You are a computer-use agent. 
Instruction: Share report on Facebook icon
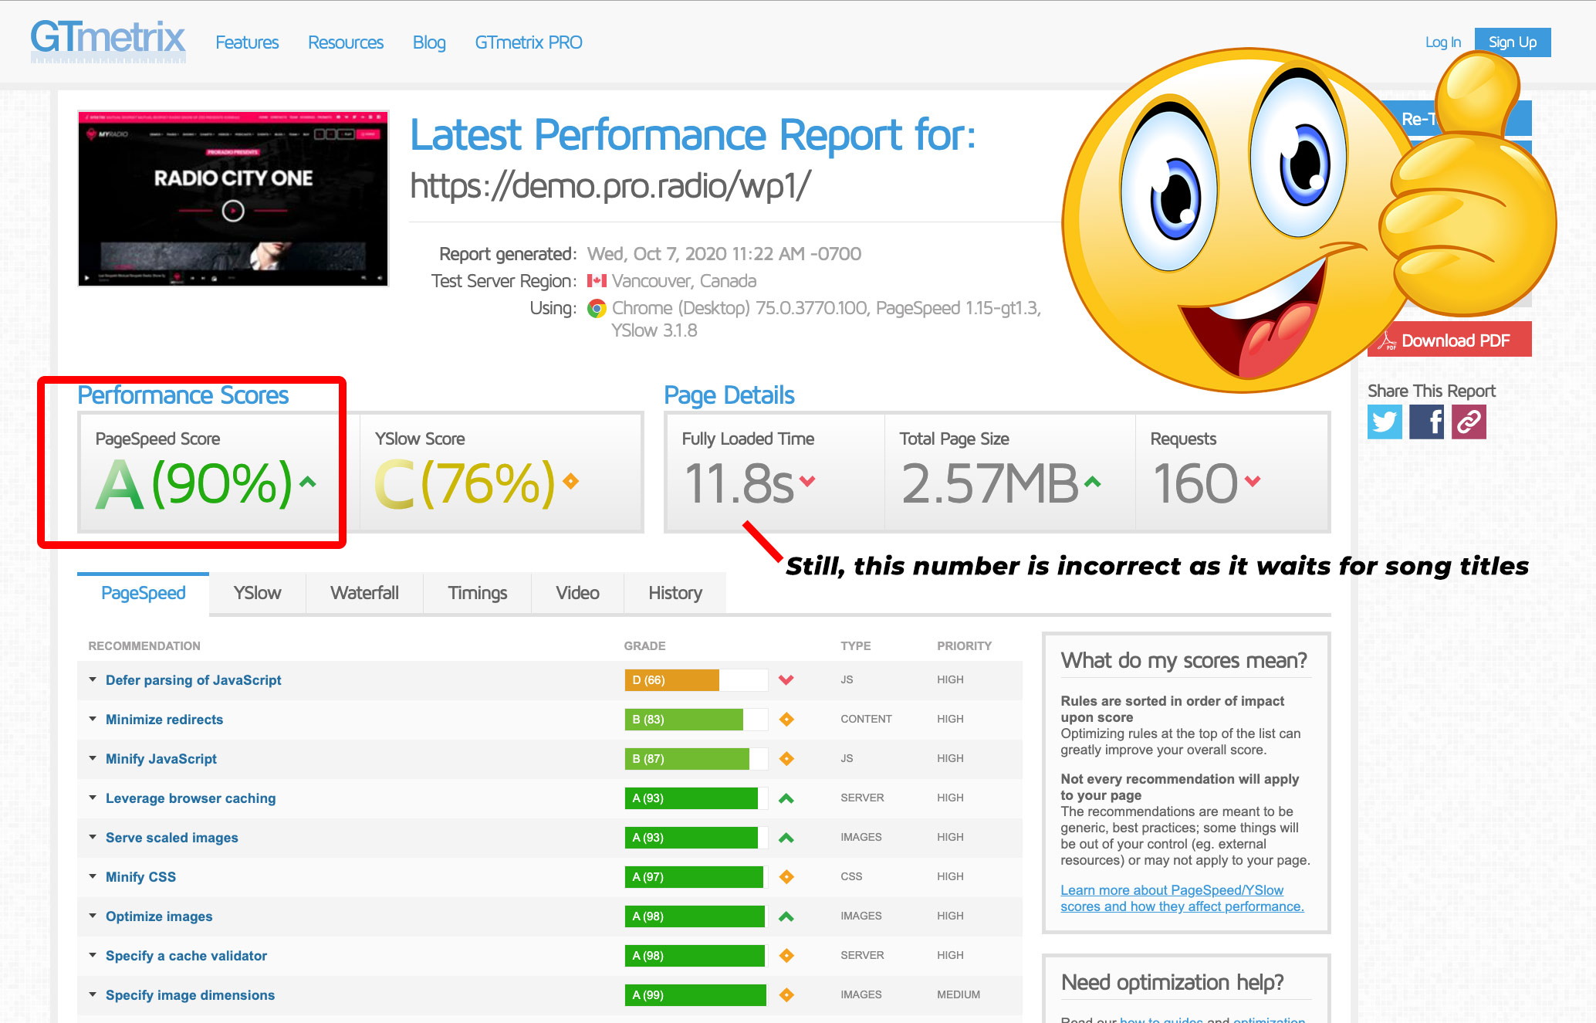pyautogui.click(x=1426, y=422)
